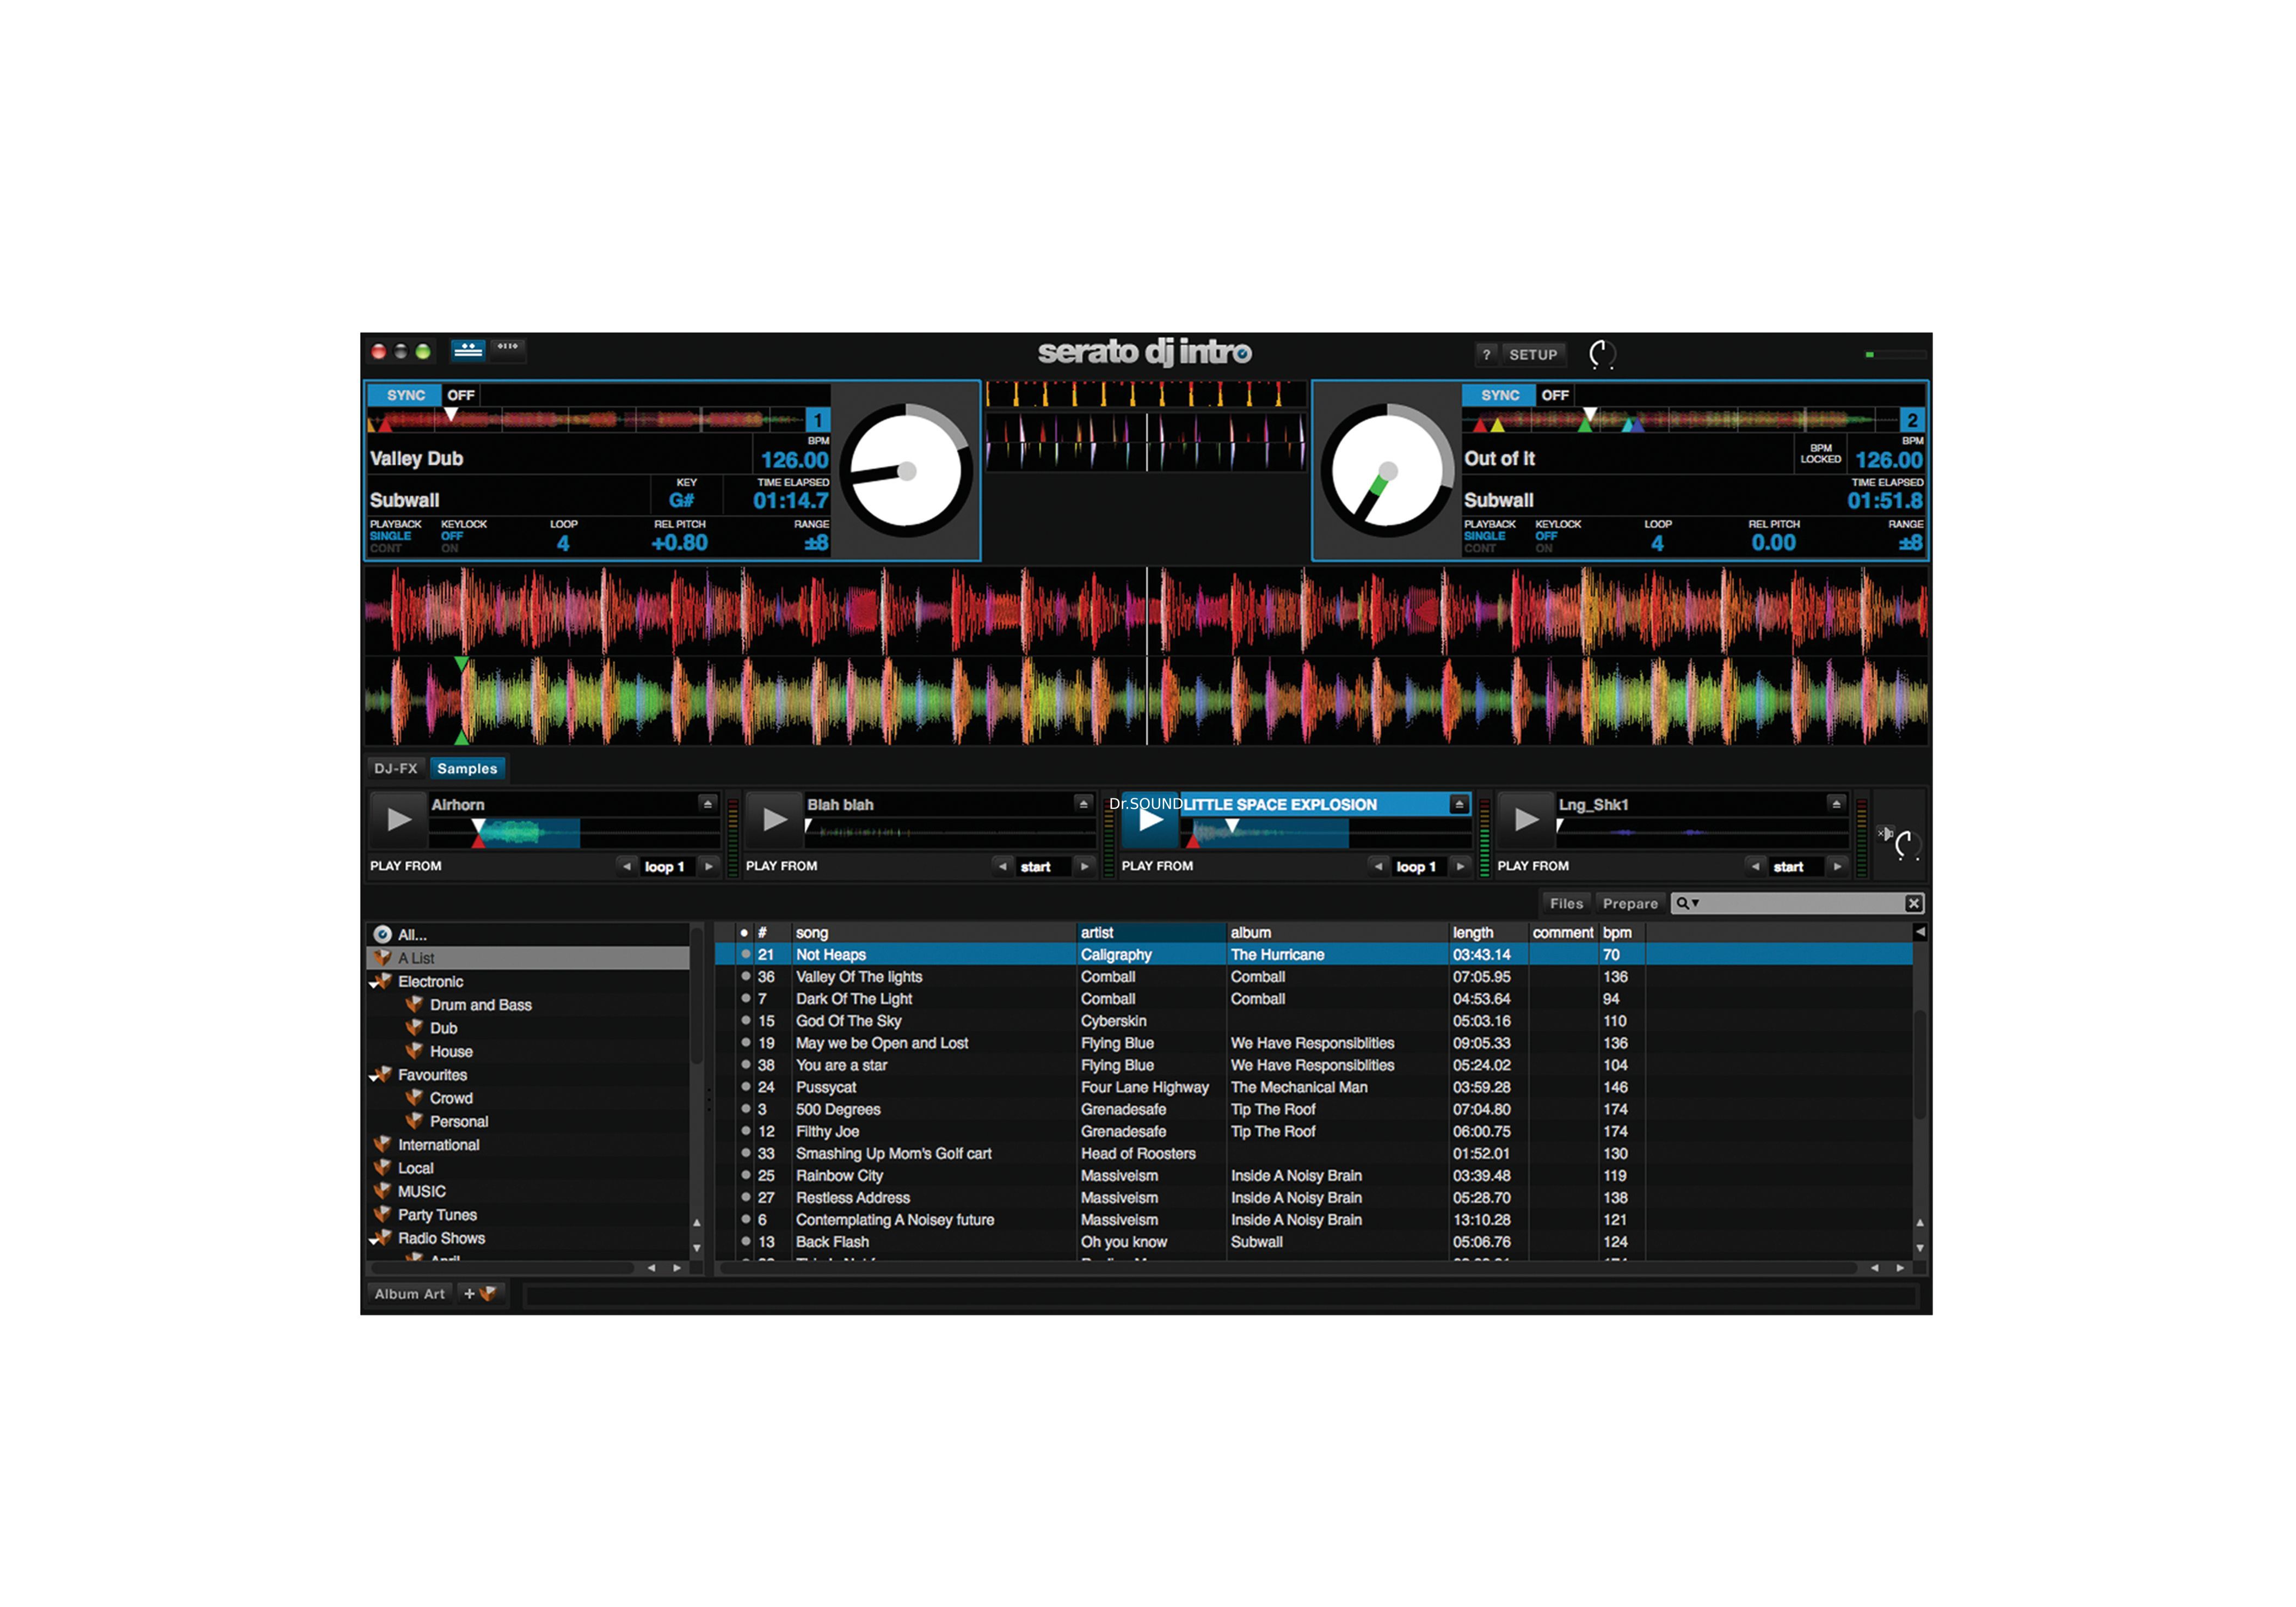Select Airhorn previous play-from arrow
This screenshot has width=2296, height=1607.
[627, 866]
